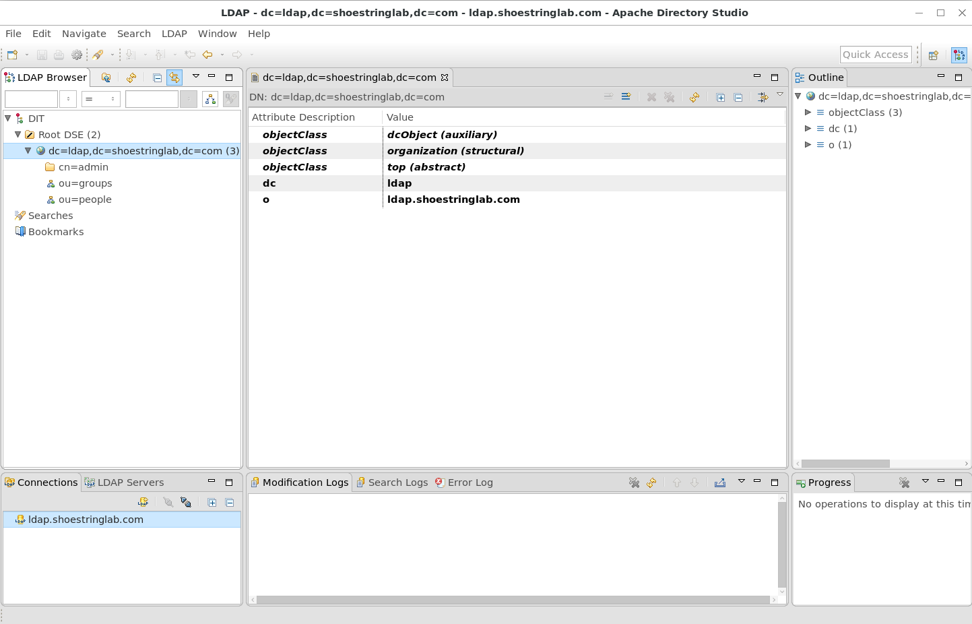This screenshot has width=972, height=624.
Task: Click the quick search scope tree icon
Action: (x=210, y=99)
